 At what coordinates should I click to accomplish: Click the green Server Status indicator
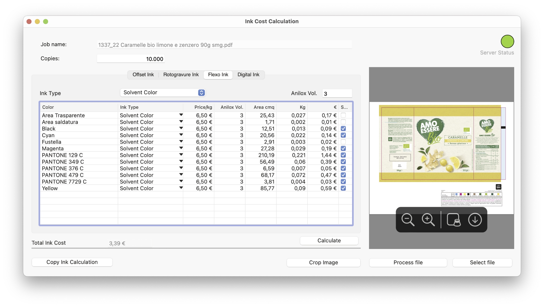[507, 41]
